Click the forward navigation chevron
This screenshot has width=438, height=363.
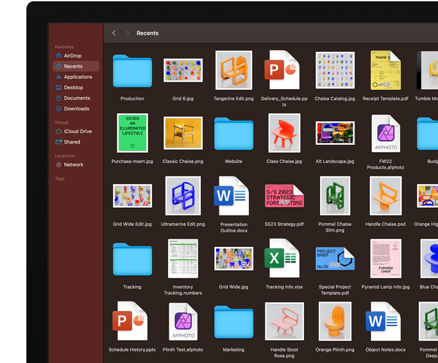(127, 33)
